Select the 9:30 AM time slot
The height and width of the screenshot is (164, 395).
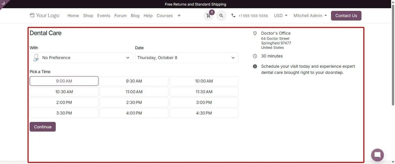click(x=134, y=81)
